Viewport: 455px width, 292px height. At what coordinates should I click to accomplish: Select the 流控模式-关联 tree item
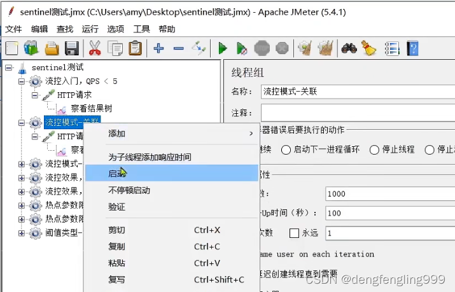72,123
